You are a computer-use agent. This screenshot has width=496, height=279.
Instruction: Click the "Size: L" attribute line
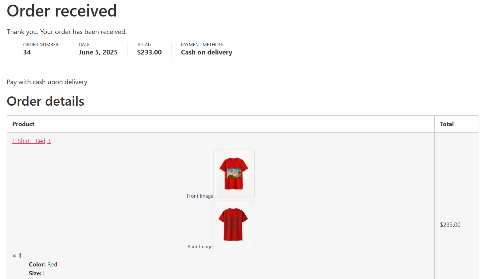(x=37, y=273)
